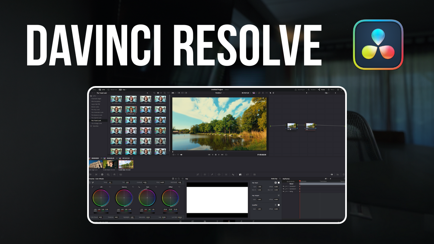
Task: Open the Clip mode dropdown in node editor
Action: click(x=327, y=93)
